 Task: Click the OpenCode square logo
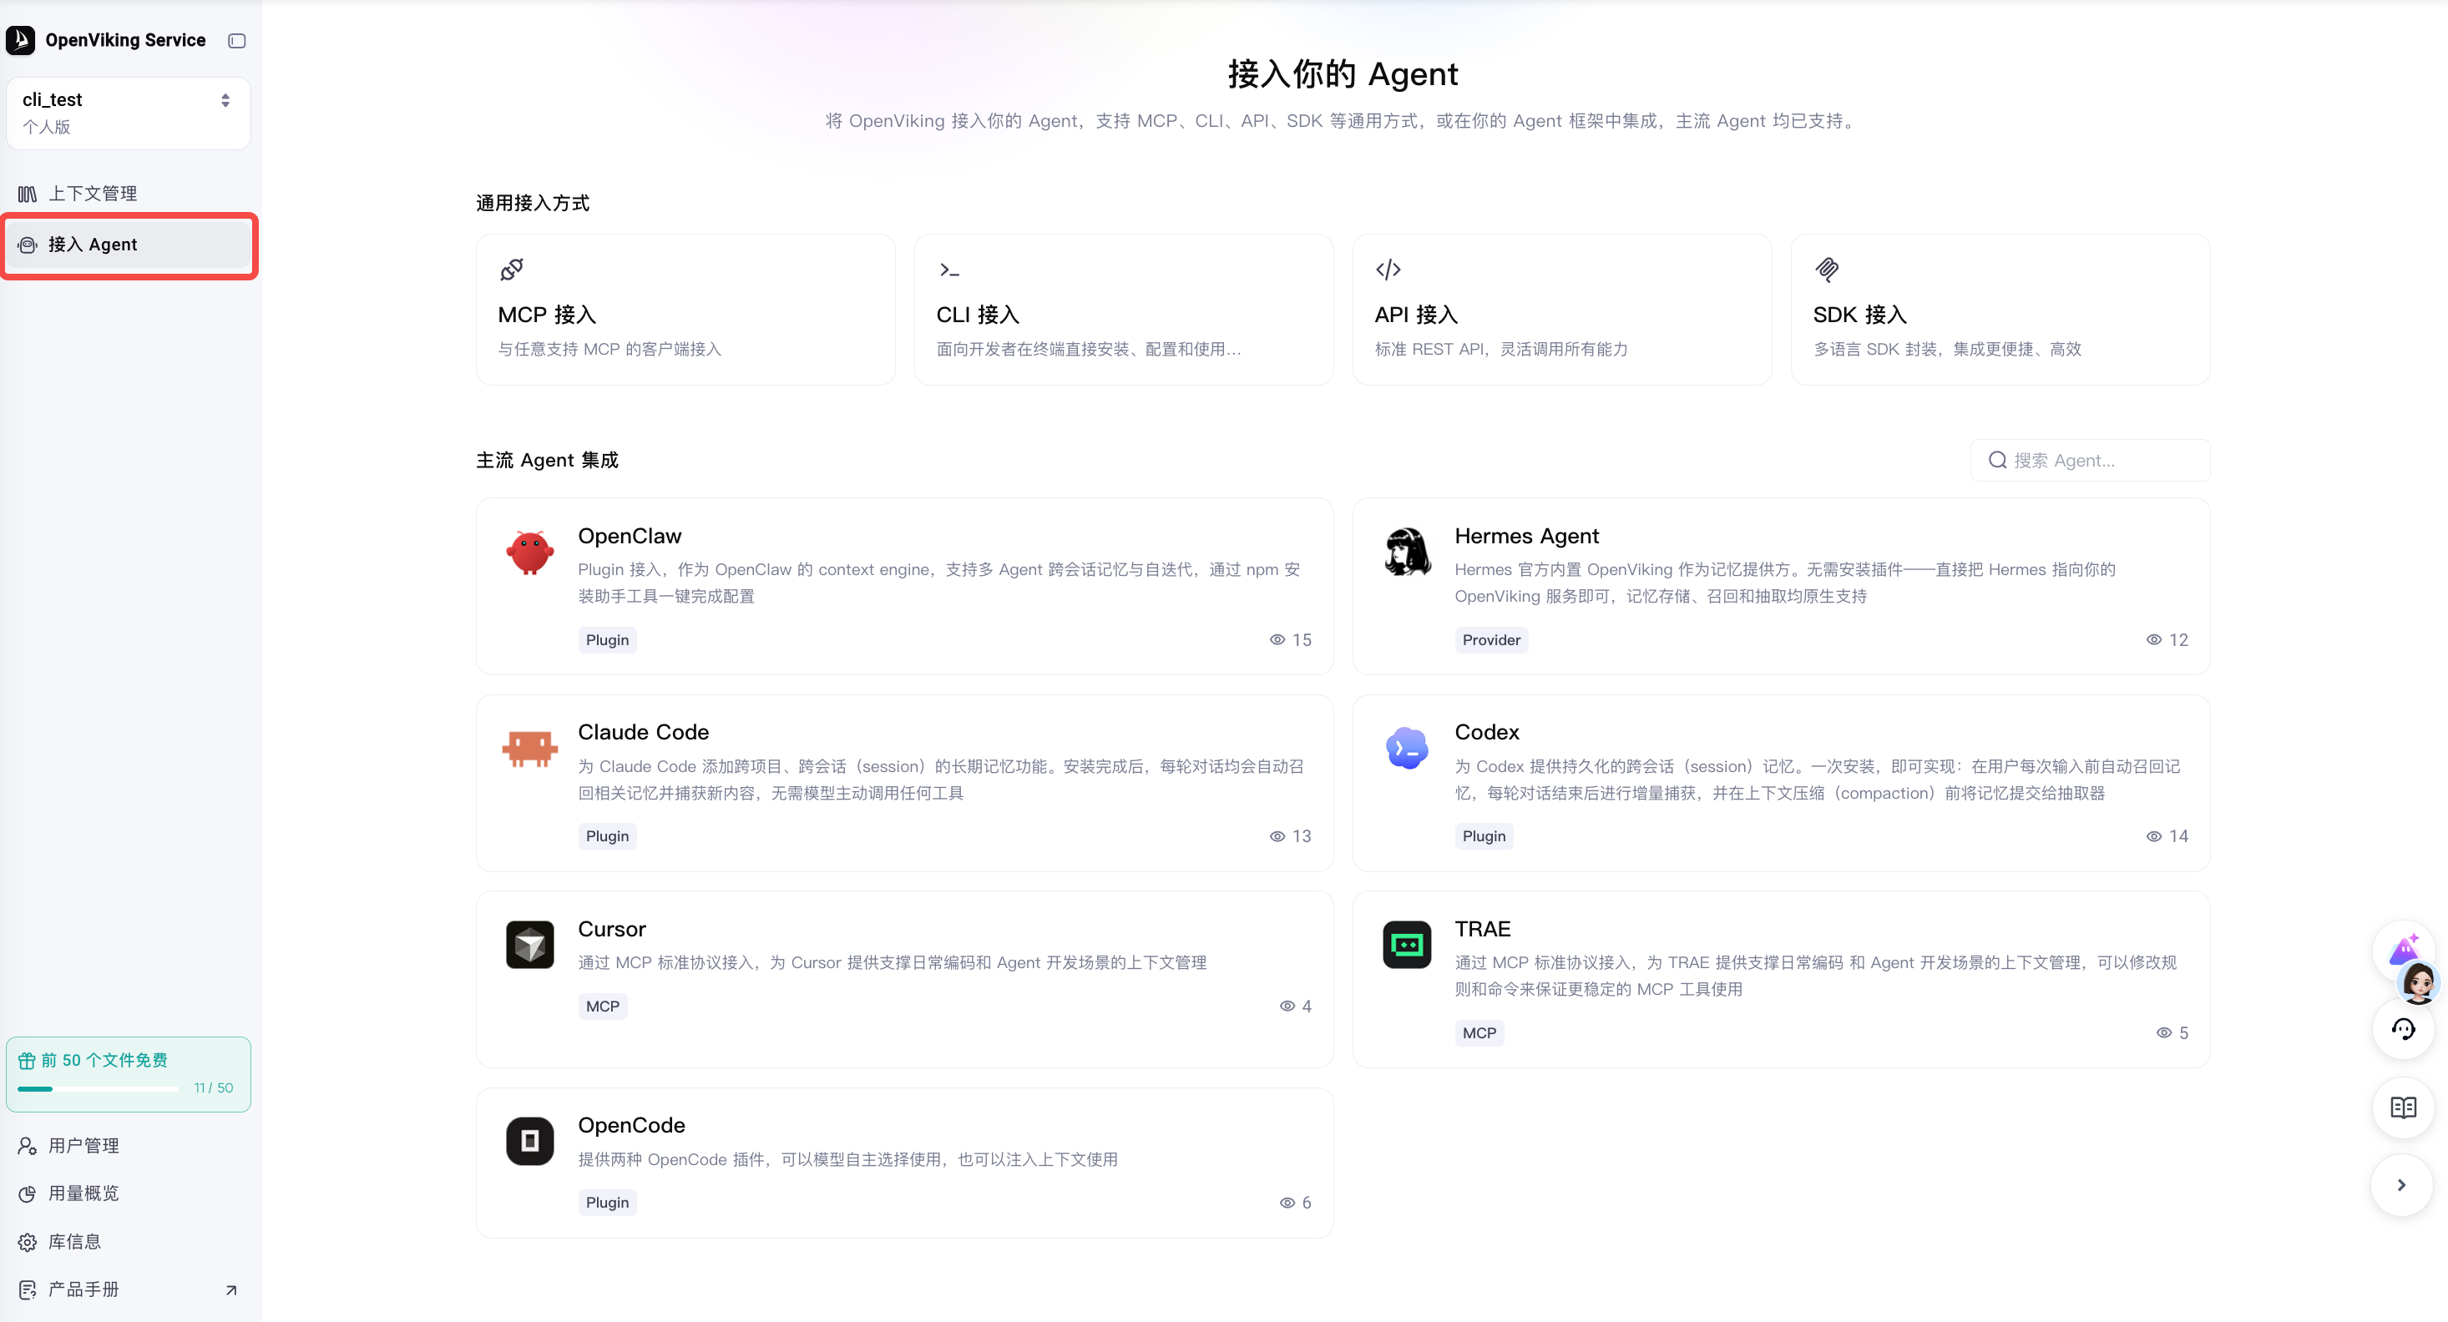pyautogui.click(x=529, y=1141)
